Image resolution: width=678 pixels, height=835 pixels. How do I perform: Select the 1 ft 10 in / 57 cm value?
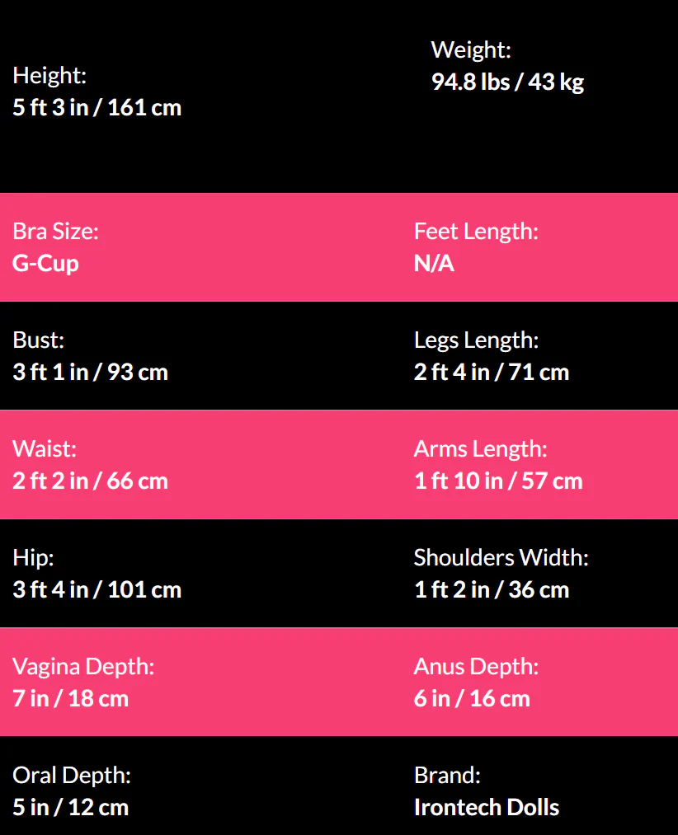[498, 481]
